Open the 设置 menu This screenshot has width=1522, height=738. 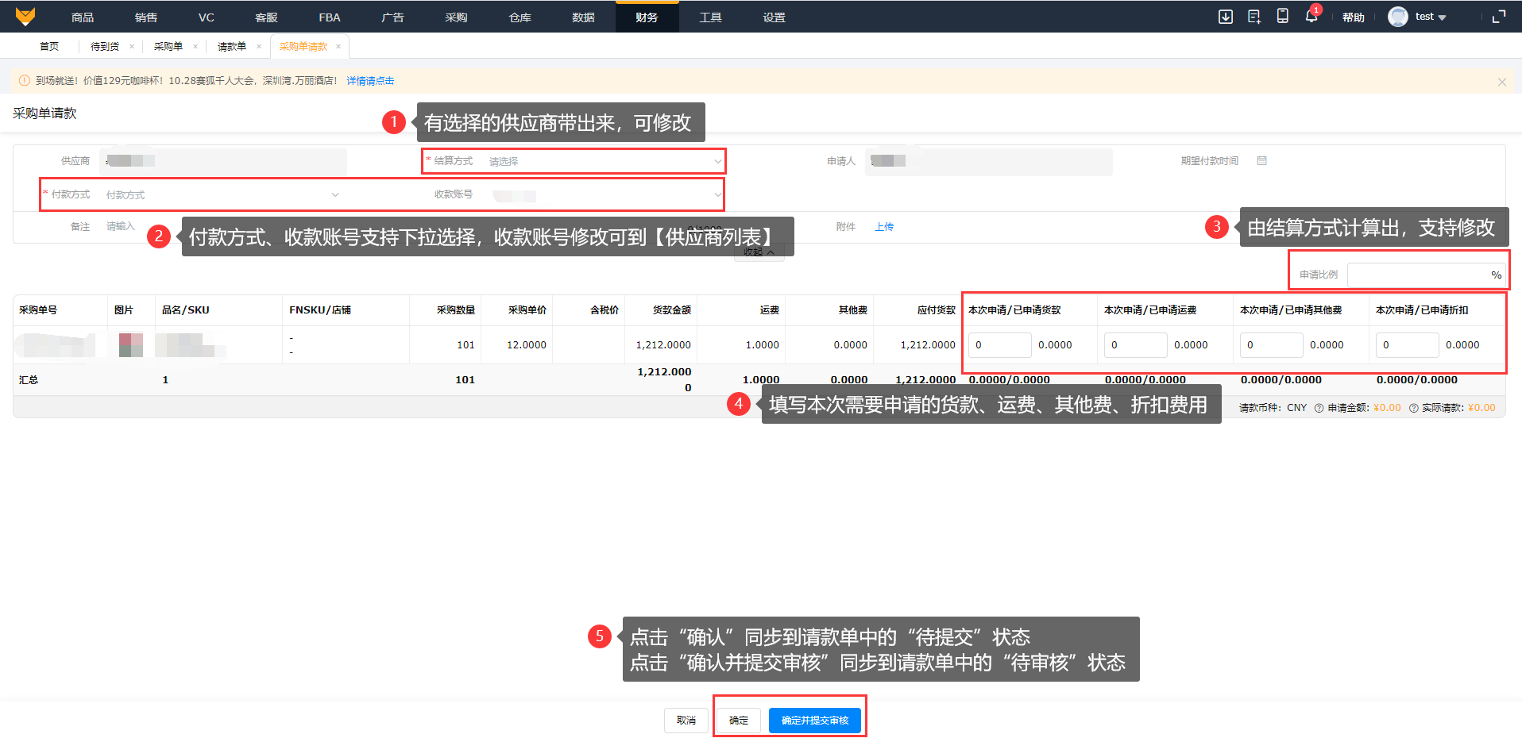(x=775, y=17)
